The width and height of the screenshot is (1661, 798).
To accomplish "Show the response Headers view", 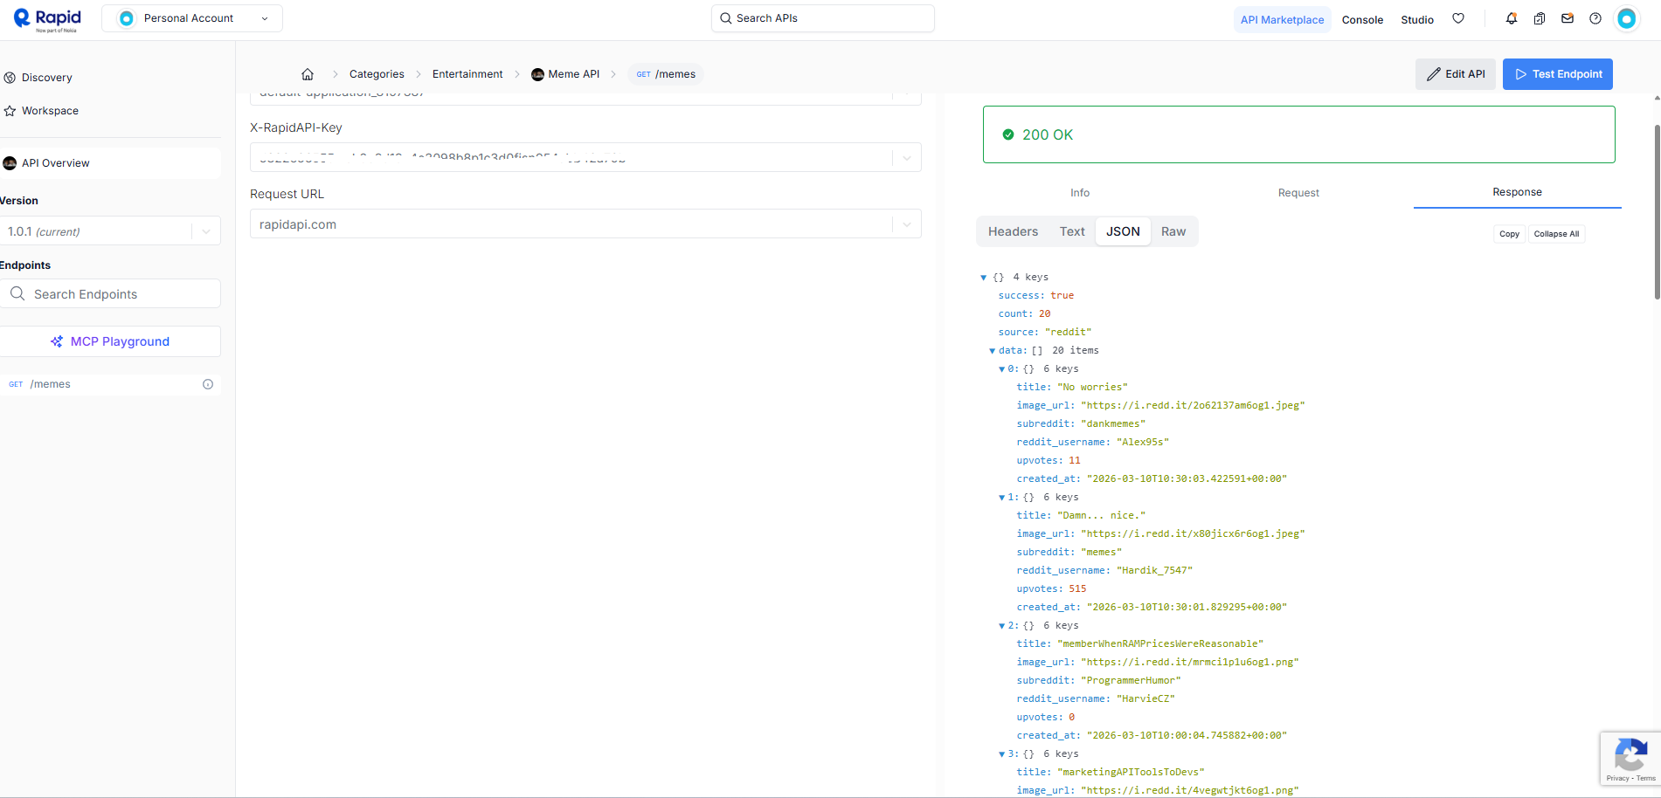I will 1014,231.
